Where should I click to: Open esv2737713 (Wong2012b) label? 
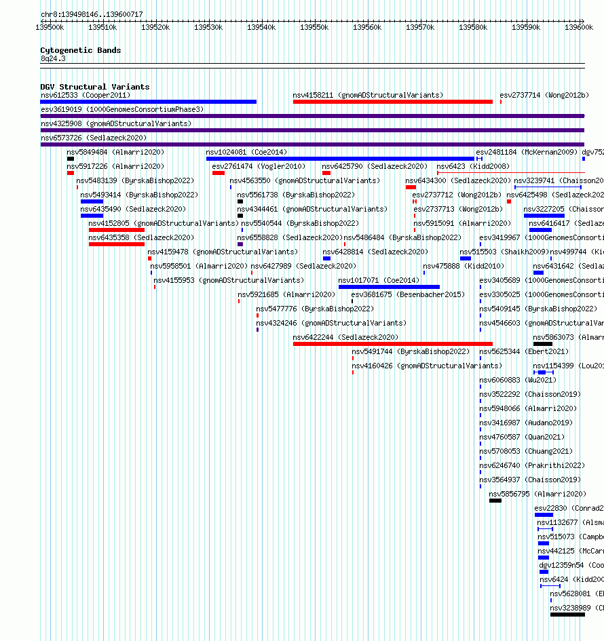pos(458,210)
